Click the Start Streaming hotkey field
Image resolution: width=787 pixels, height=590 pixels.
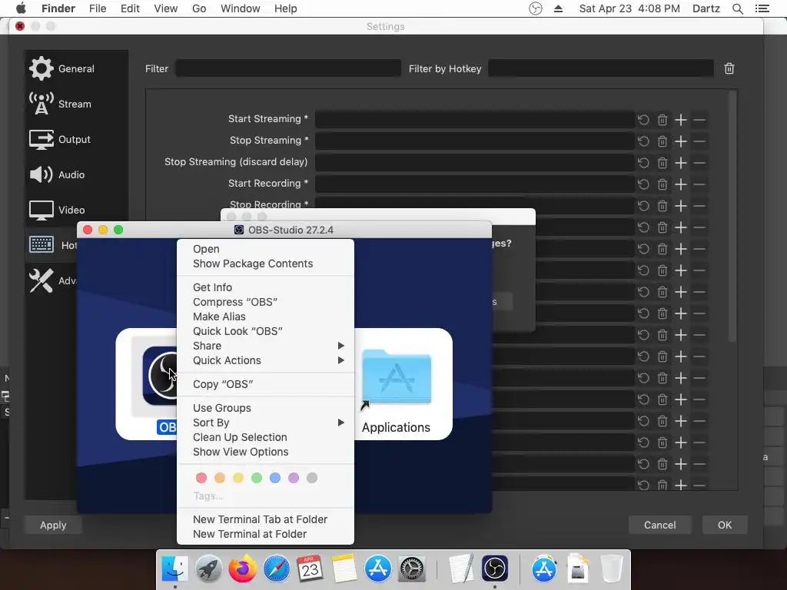[475, 120]
